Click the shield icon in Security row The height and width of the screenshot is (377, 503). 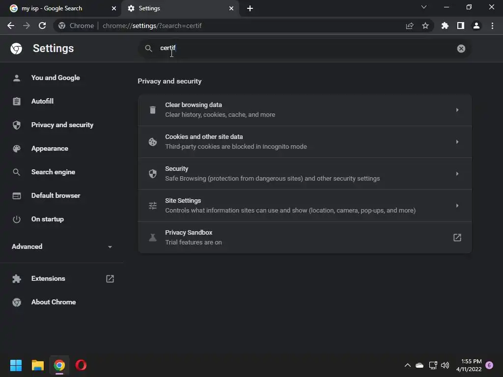click(153, 174)
